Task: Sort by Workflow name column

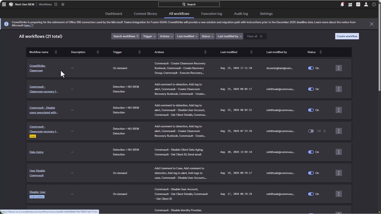Action: click(56, 52)
